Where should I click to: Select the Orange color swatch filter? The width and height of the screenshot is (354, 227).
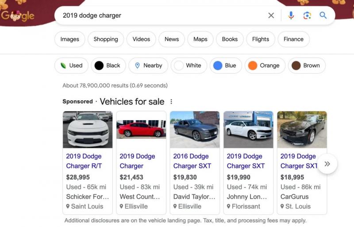(253, 65)
